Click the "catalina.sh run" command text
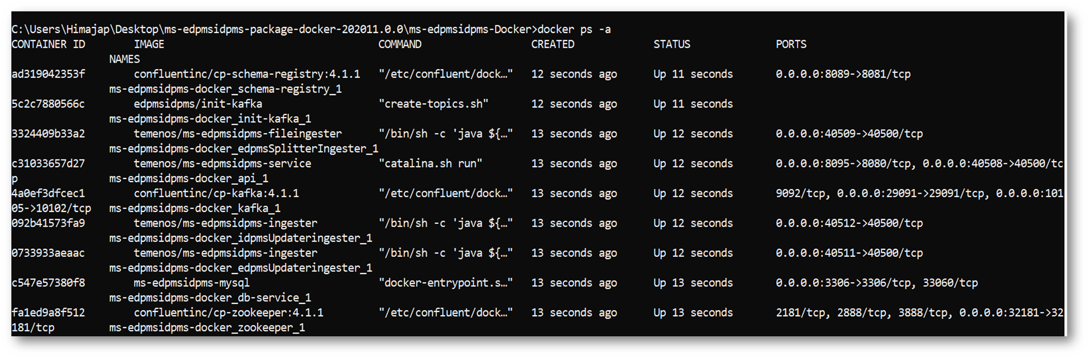1090x359 pixels. tap(430, 163)
